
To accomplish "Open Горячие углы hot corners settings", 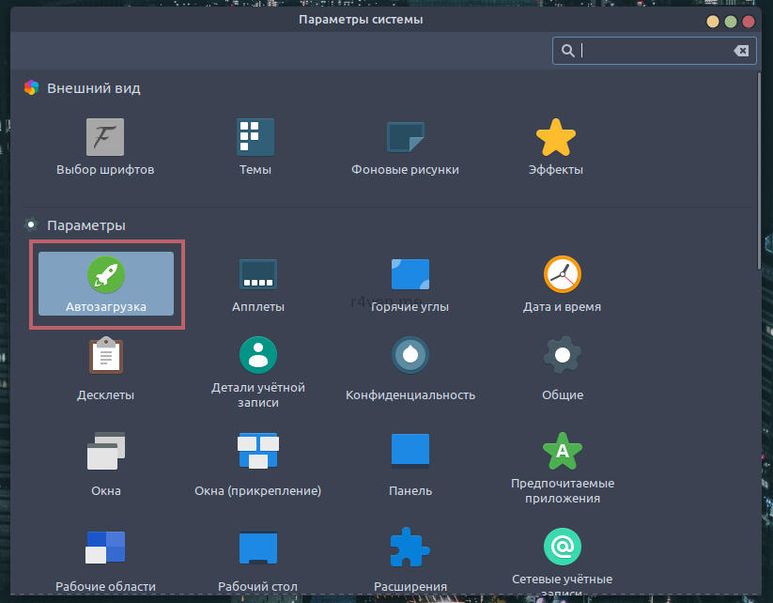I will [x=410, y=274].
